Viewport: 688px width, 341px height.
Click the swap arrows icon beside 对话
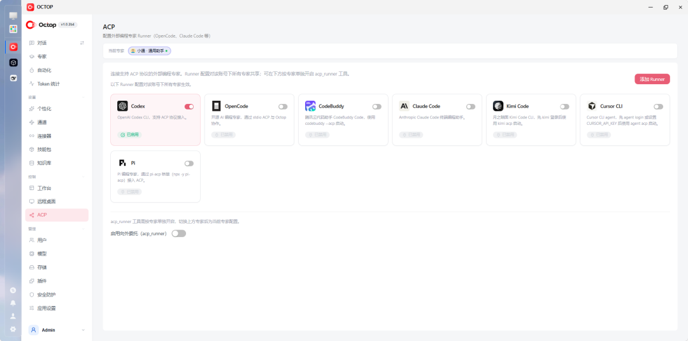pos(82,43)
